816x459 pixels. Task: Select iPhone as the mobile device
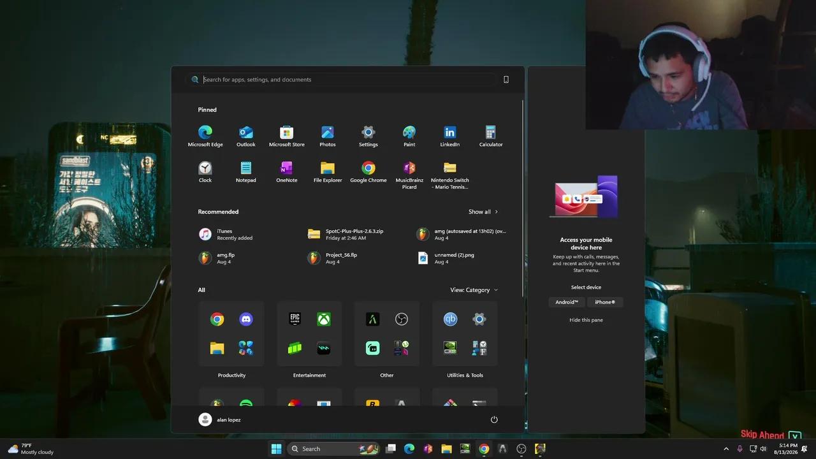[x=605, y=302]
